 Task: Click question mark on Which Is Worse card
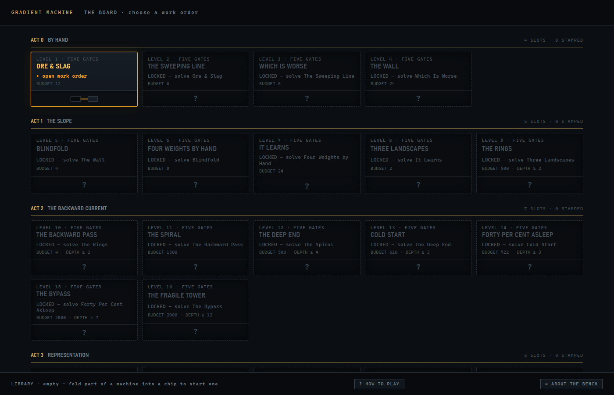[307, 98]
